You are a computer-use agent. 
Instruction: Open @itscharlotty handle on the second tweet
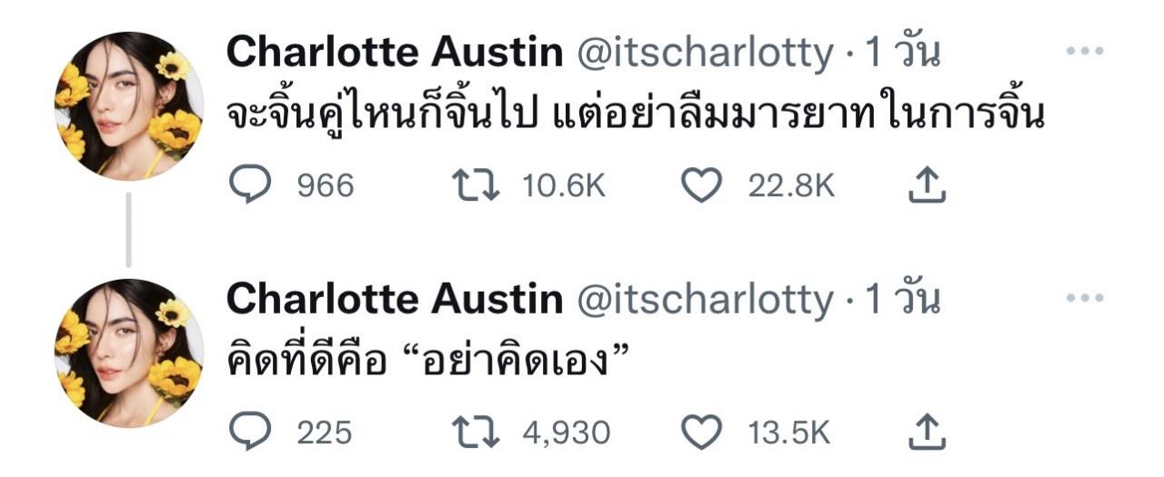point(705,300)
